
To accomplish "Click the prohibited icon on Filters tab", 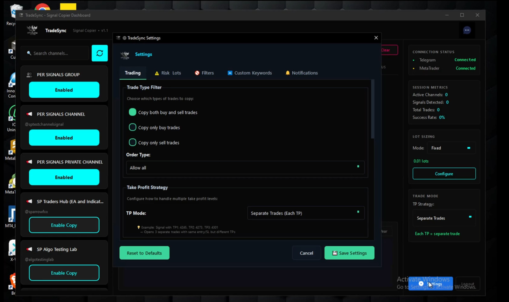I will click(x=197, y=73).
